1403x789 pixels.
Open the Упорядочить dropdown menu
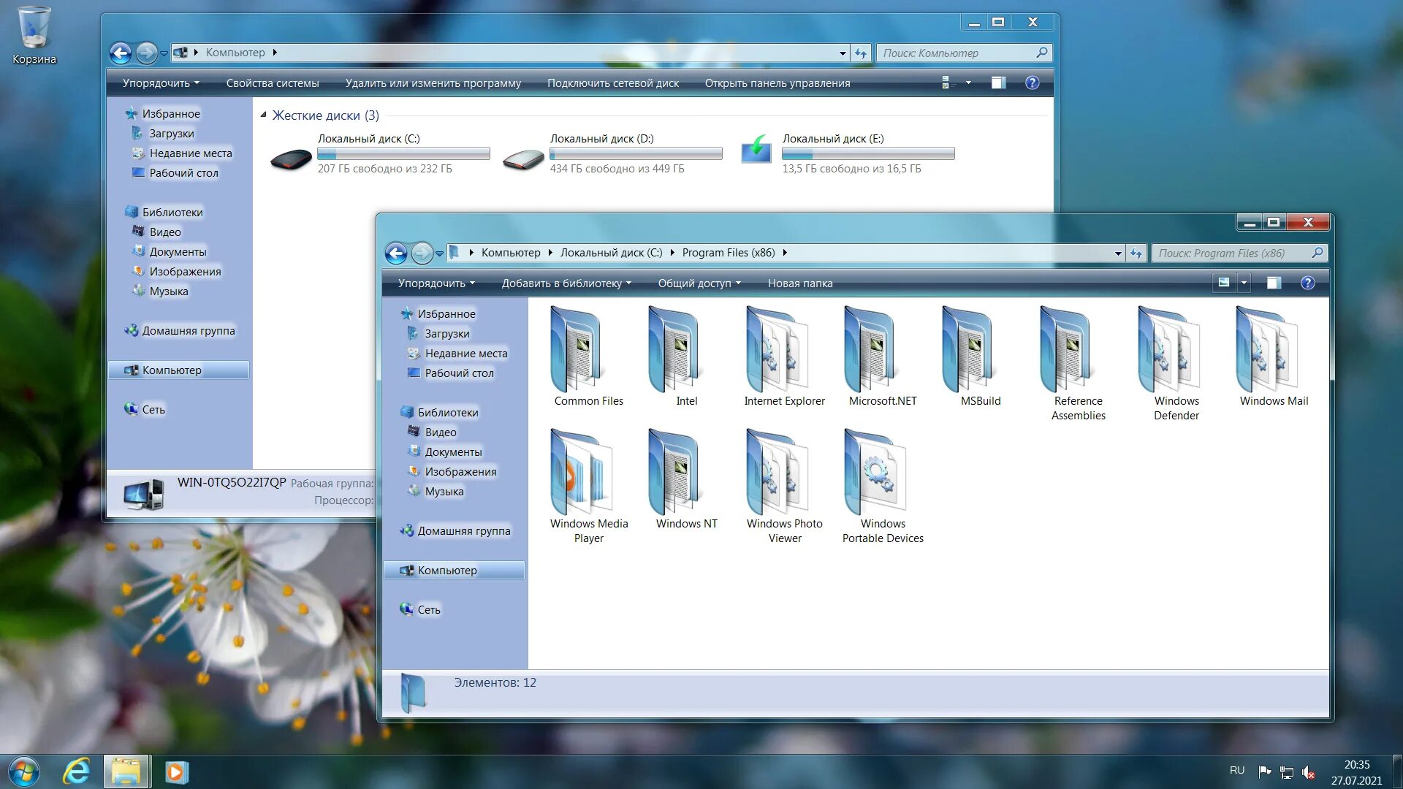coord(433,283)
